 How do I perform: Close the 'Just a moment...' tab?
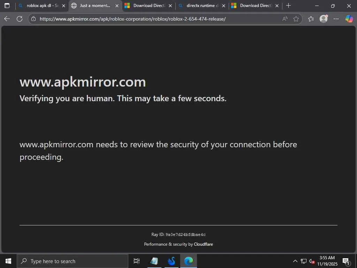click(117, 6)
